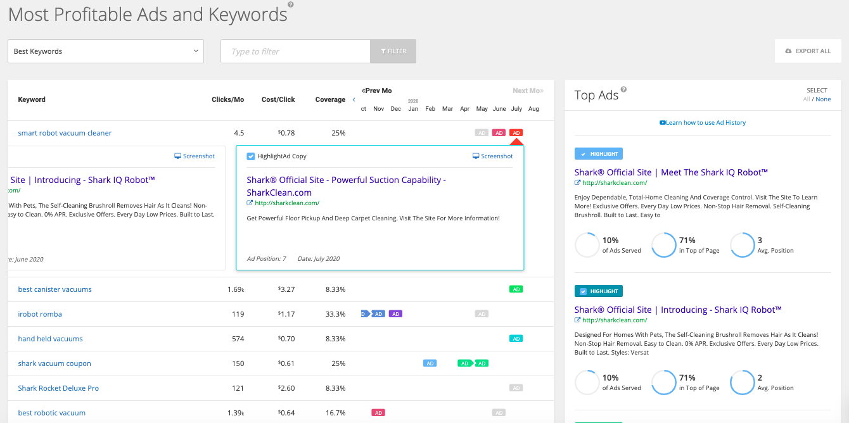Open pink November AD badge for best robotic vacuum
The image size is (849, 423).
[x=378, y=413]
